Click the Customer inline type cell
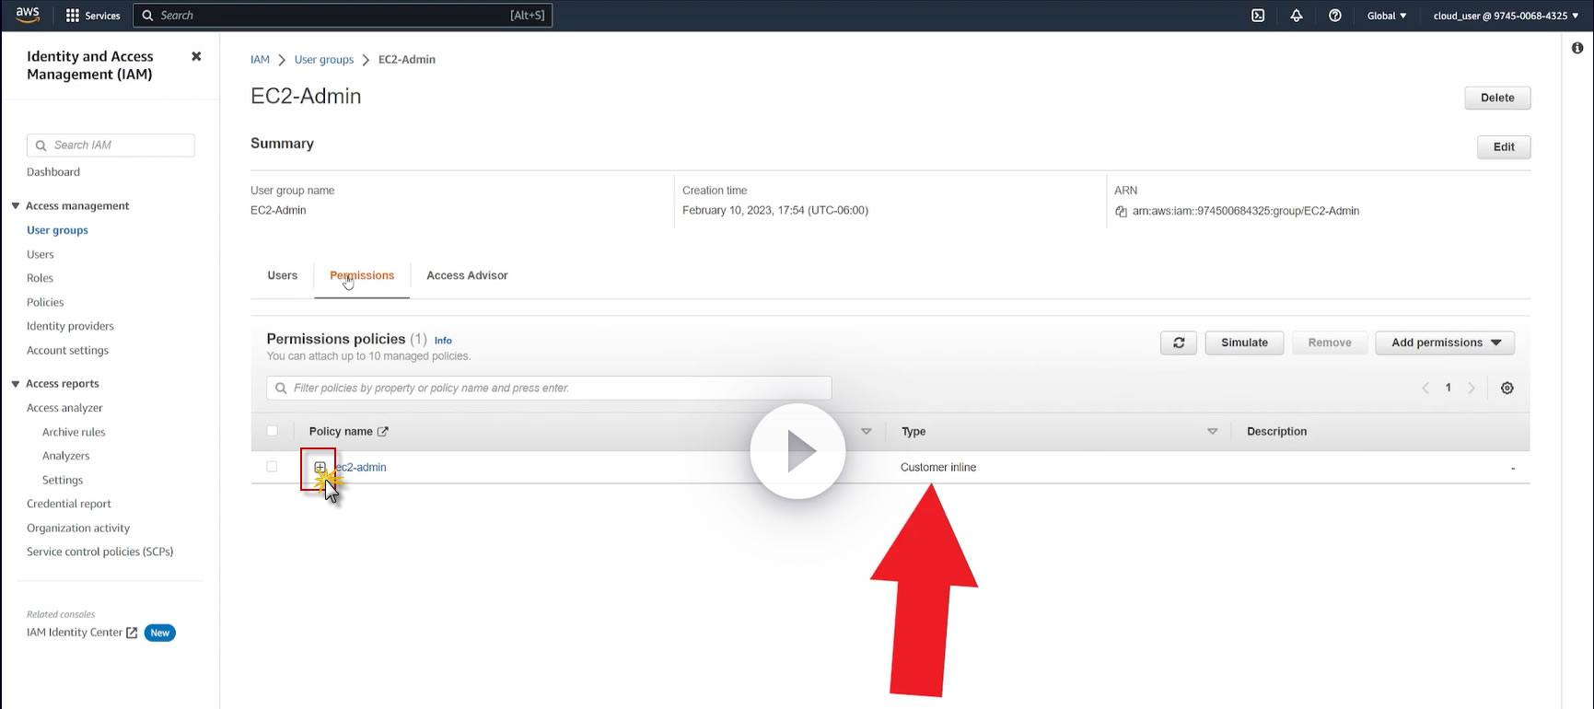 coord(938,467)
